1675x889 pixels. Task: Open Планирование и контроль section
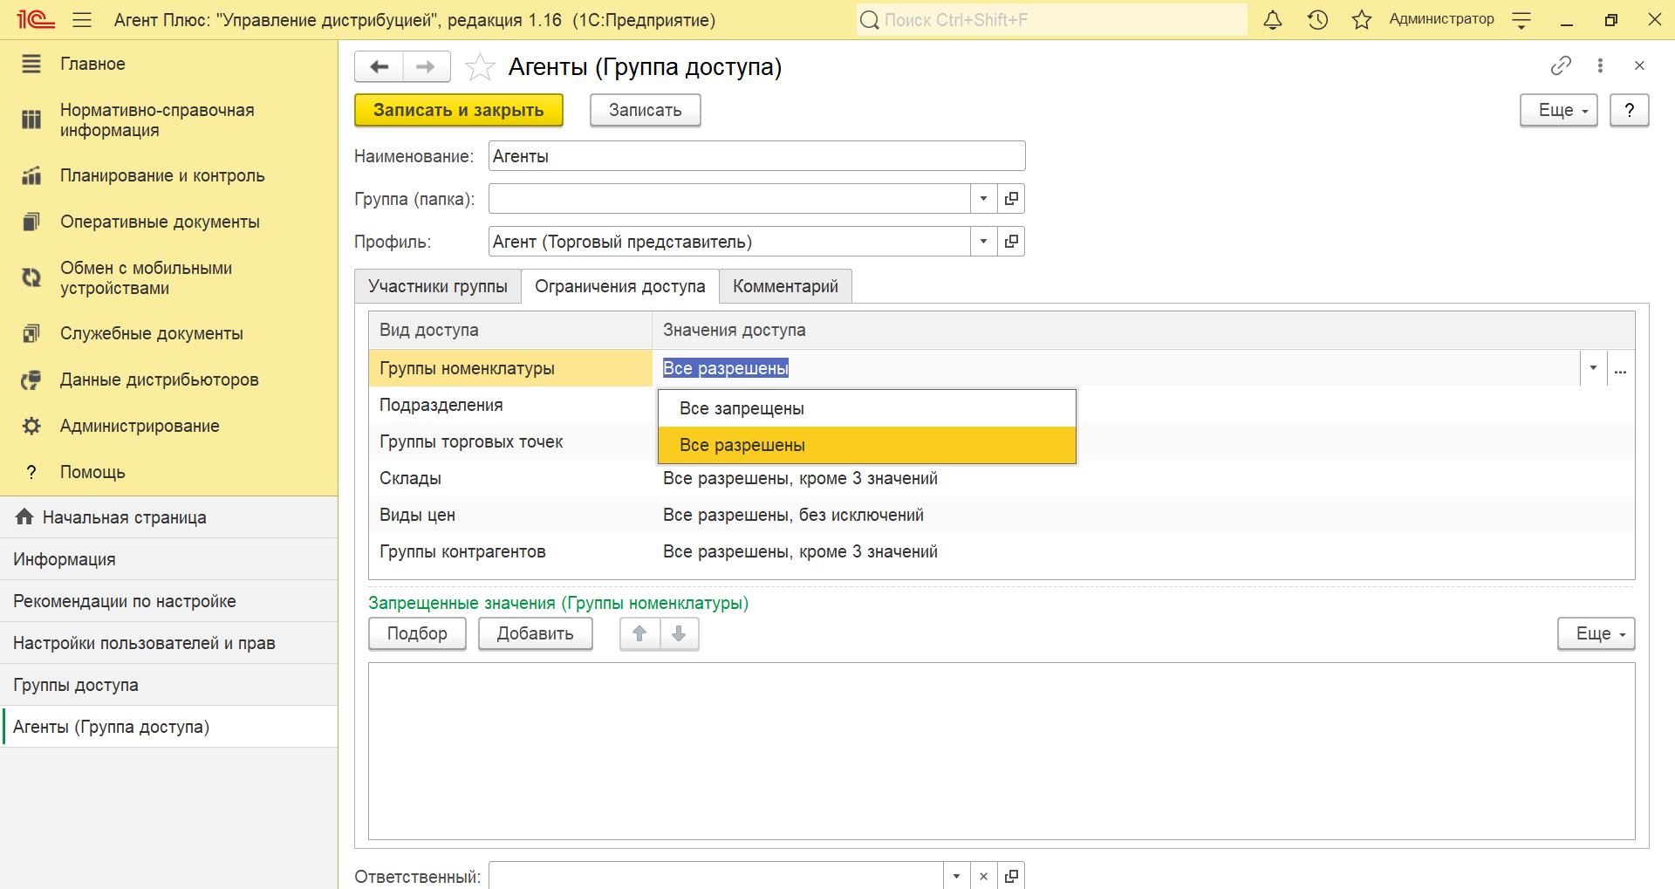(x=168, y=175)
